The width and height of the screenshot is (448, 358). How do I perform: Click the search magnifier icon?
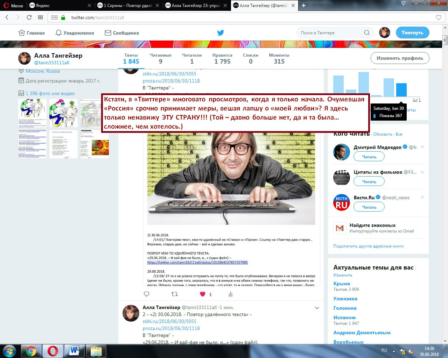[366, 33]
